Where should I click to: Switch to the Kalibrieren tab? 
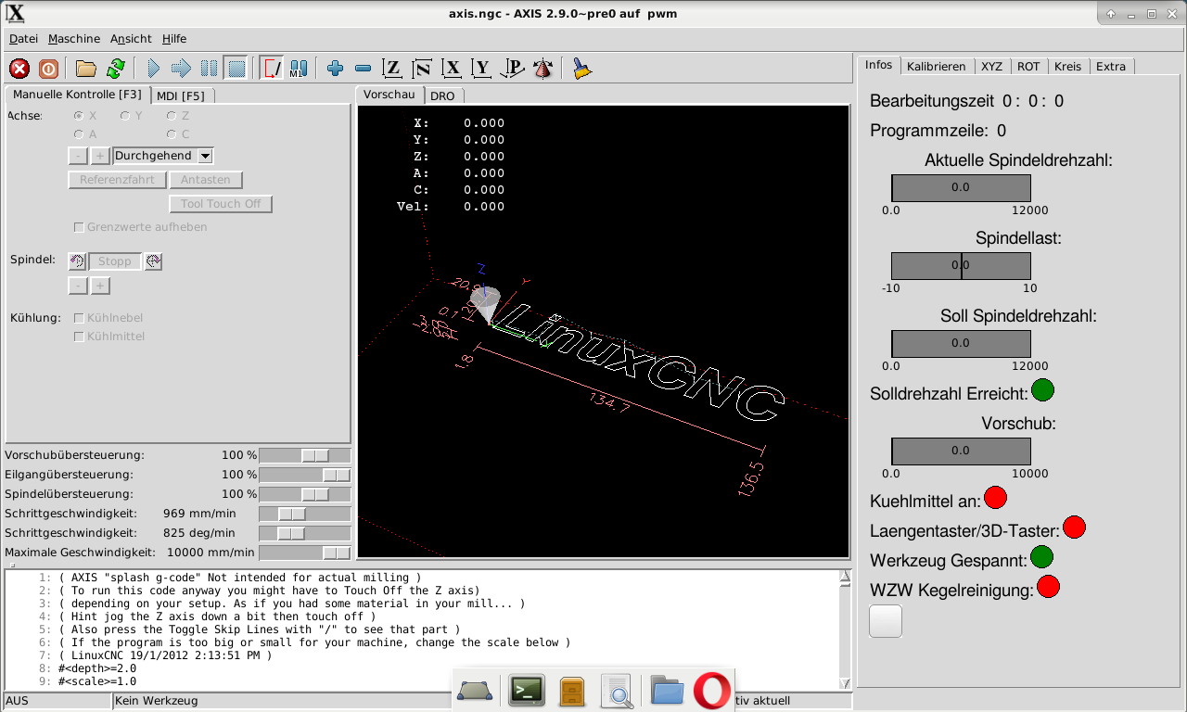click(936, 67)
